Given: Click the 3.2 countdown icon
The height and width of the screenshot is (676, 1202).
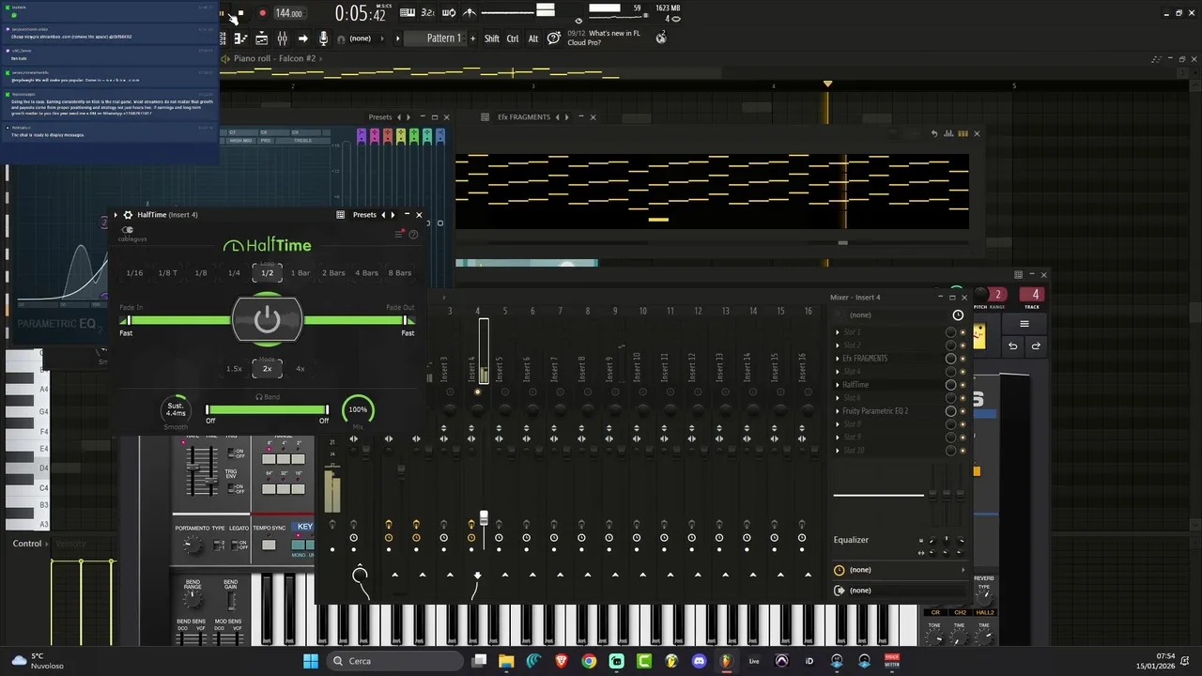Looking at the screenshot, I should pyautogui.click(x=428, y=13).
